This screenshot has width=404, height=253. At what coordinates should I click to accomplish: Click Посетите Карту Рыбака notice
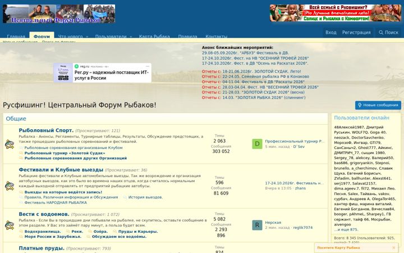(x=338, y=247)
